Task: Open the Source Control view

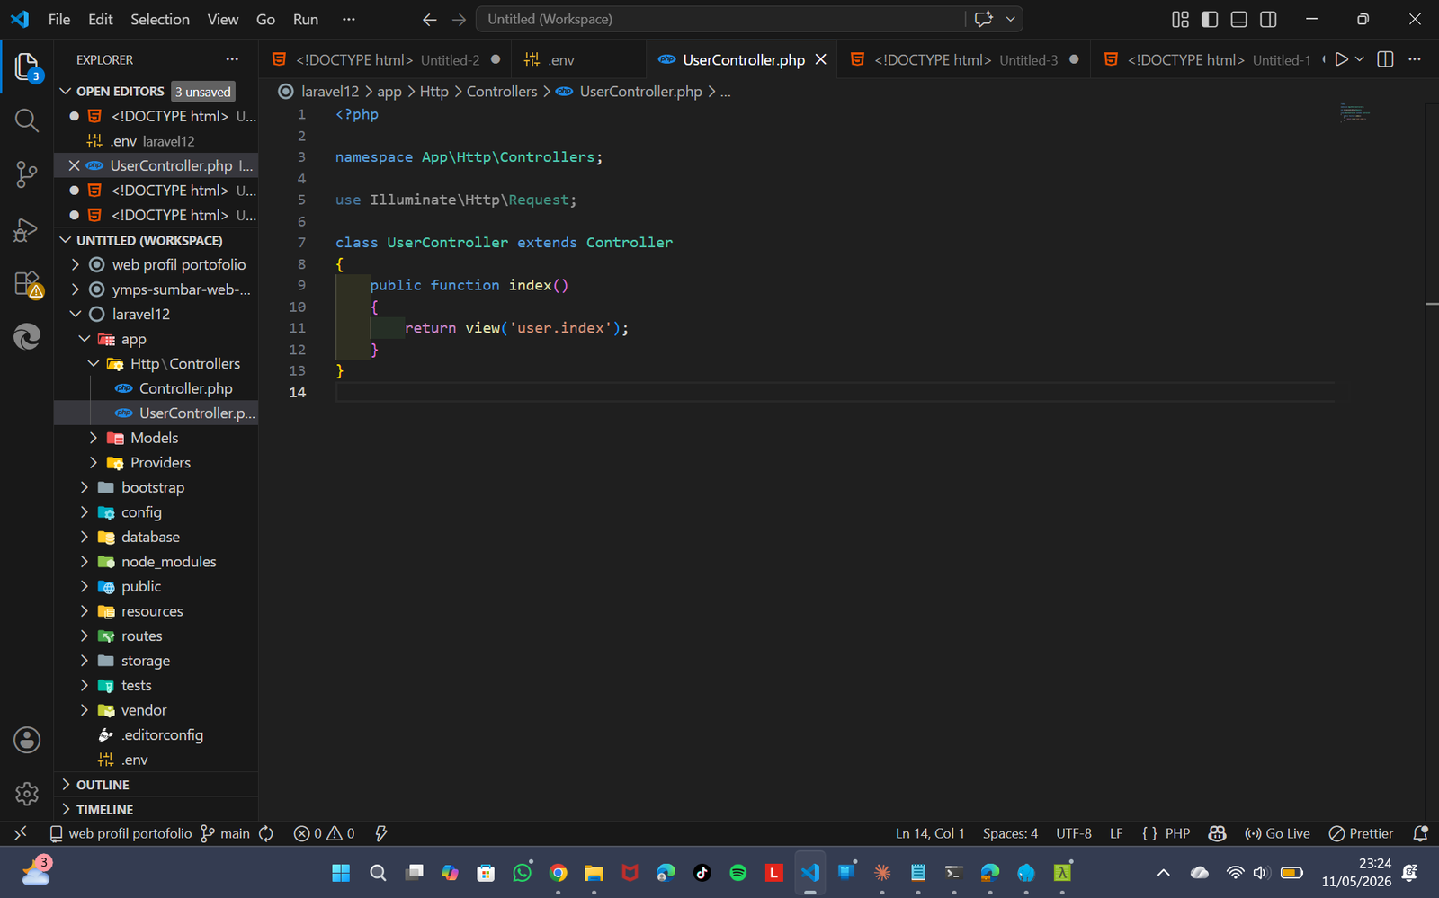Action: pyautogui.click(x=27, y=174)
